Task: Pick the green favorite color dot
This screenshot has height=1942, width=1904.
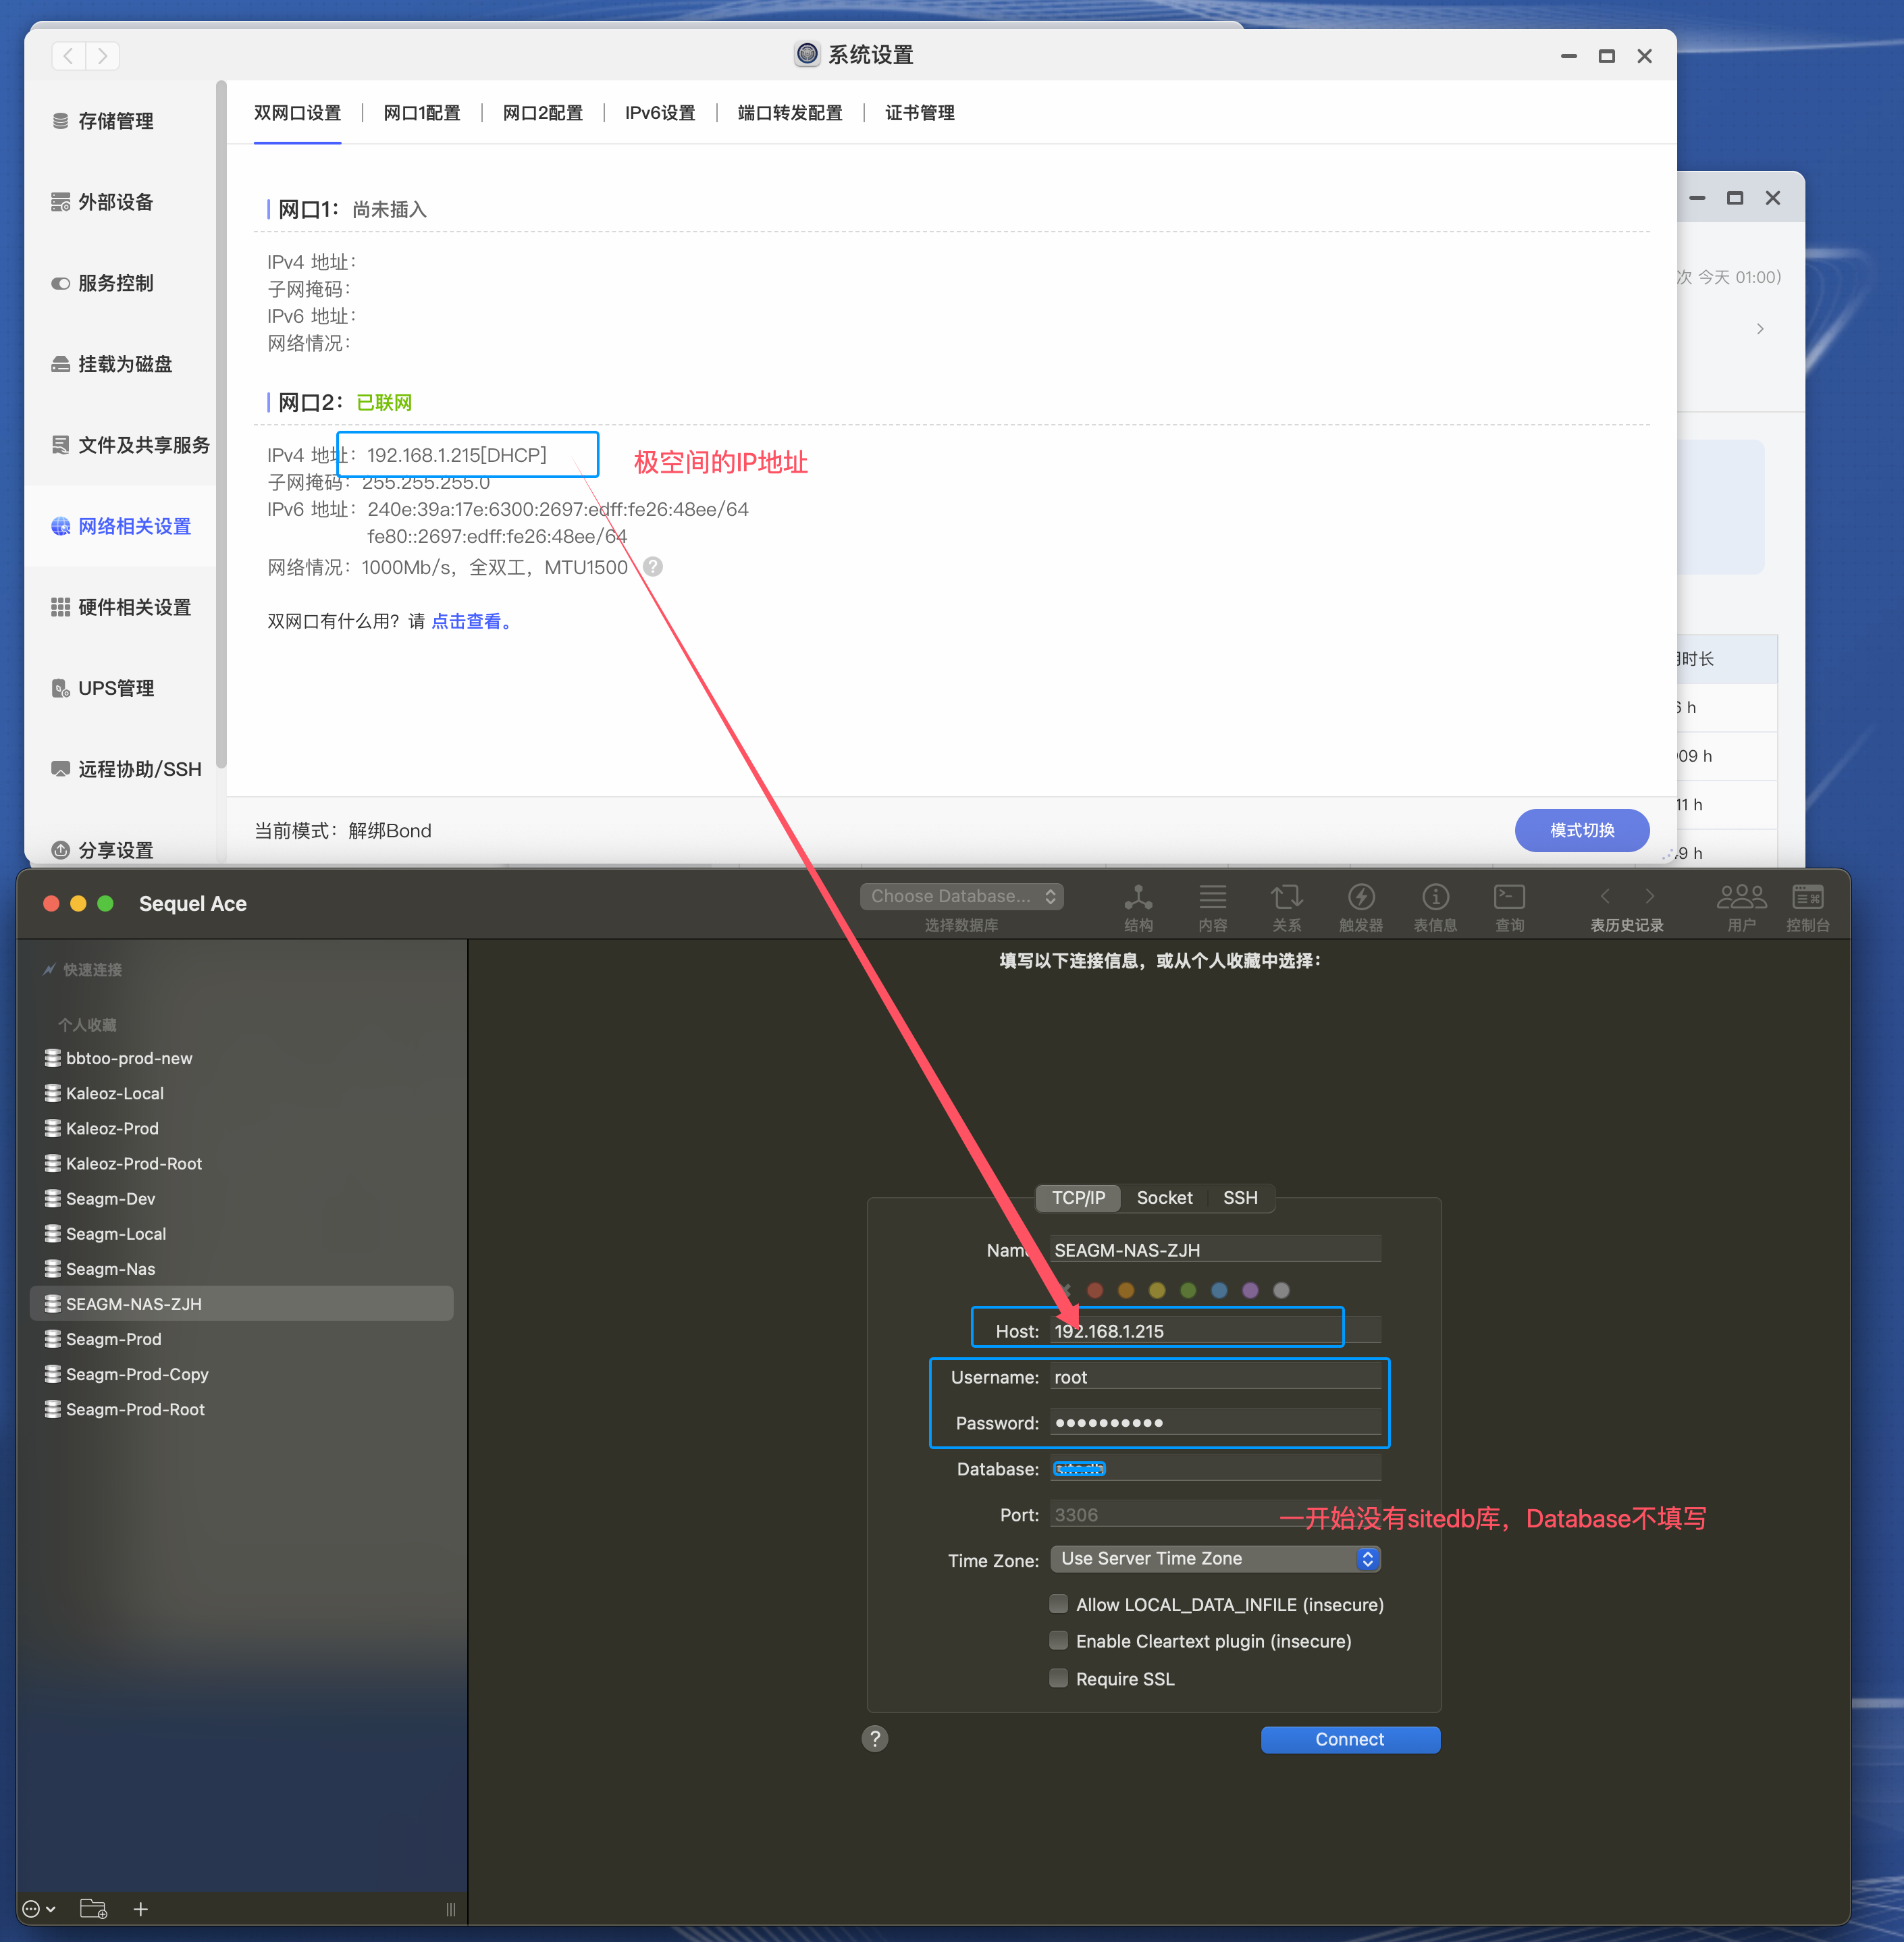Action: (x=1188, y=1290)
